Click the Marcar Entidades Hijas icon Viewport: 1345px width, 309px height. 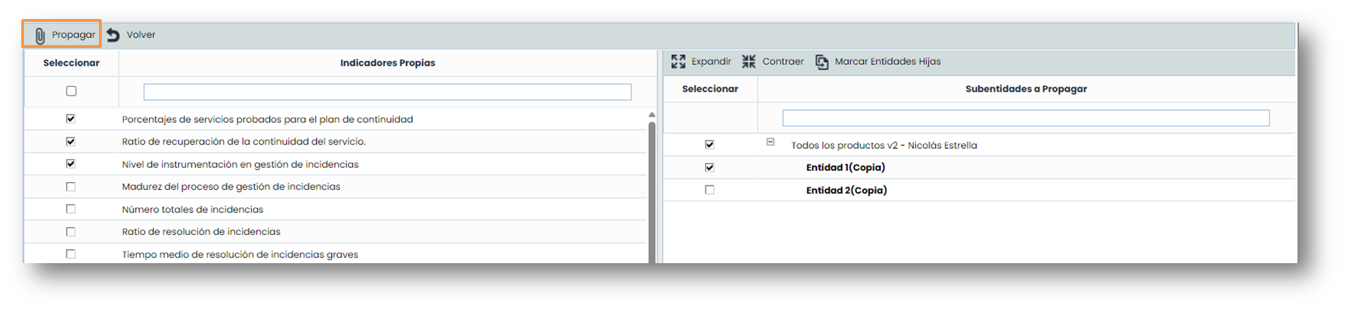click(x=821, y=62)
